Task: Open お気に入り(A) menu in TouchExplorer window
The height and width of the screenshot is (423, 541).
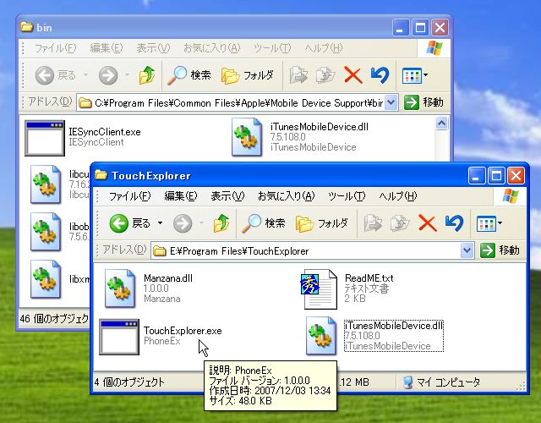Action: coord(286,196)
